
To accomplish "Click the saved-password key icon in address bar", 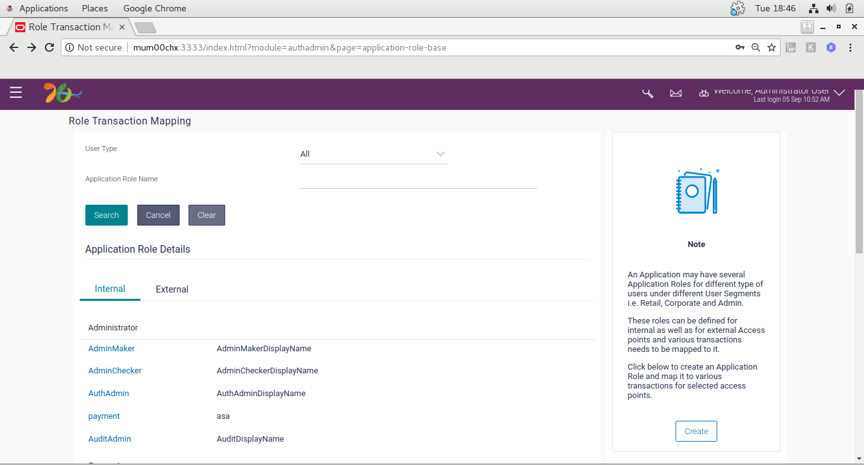I will (739, 47).
